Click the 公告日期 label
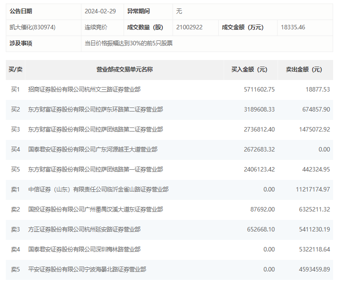 point(21,11)
